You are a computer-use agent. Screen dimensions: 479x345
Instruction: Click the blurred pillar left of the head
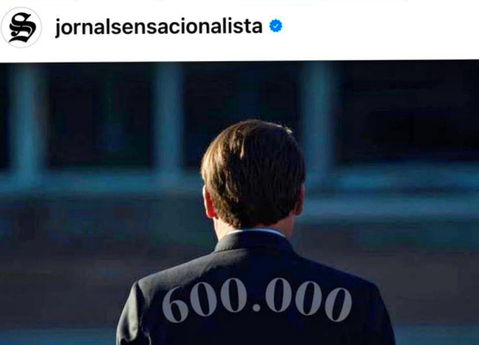(168, 119)
